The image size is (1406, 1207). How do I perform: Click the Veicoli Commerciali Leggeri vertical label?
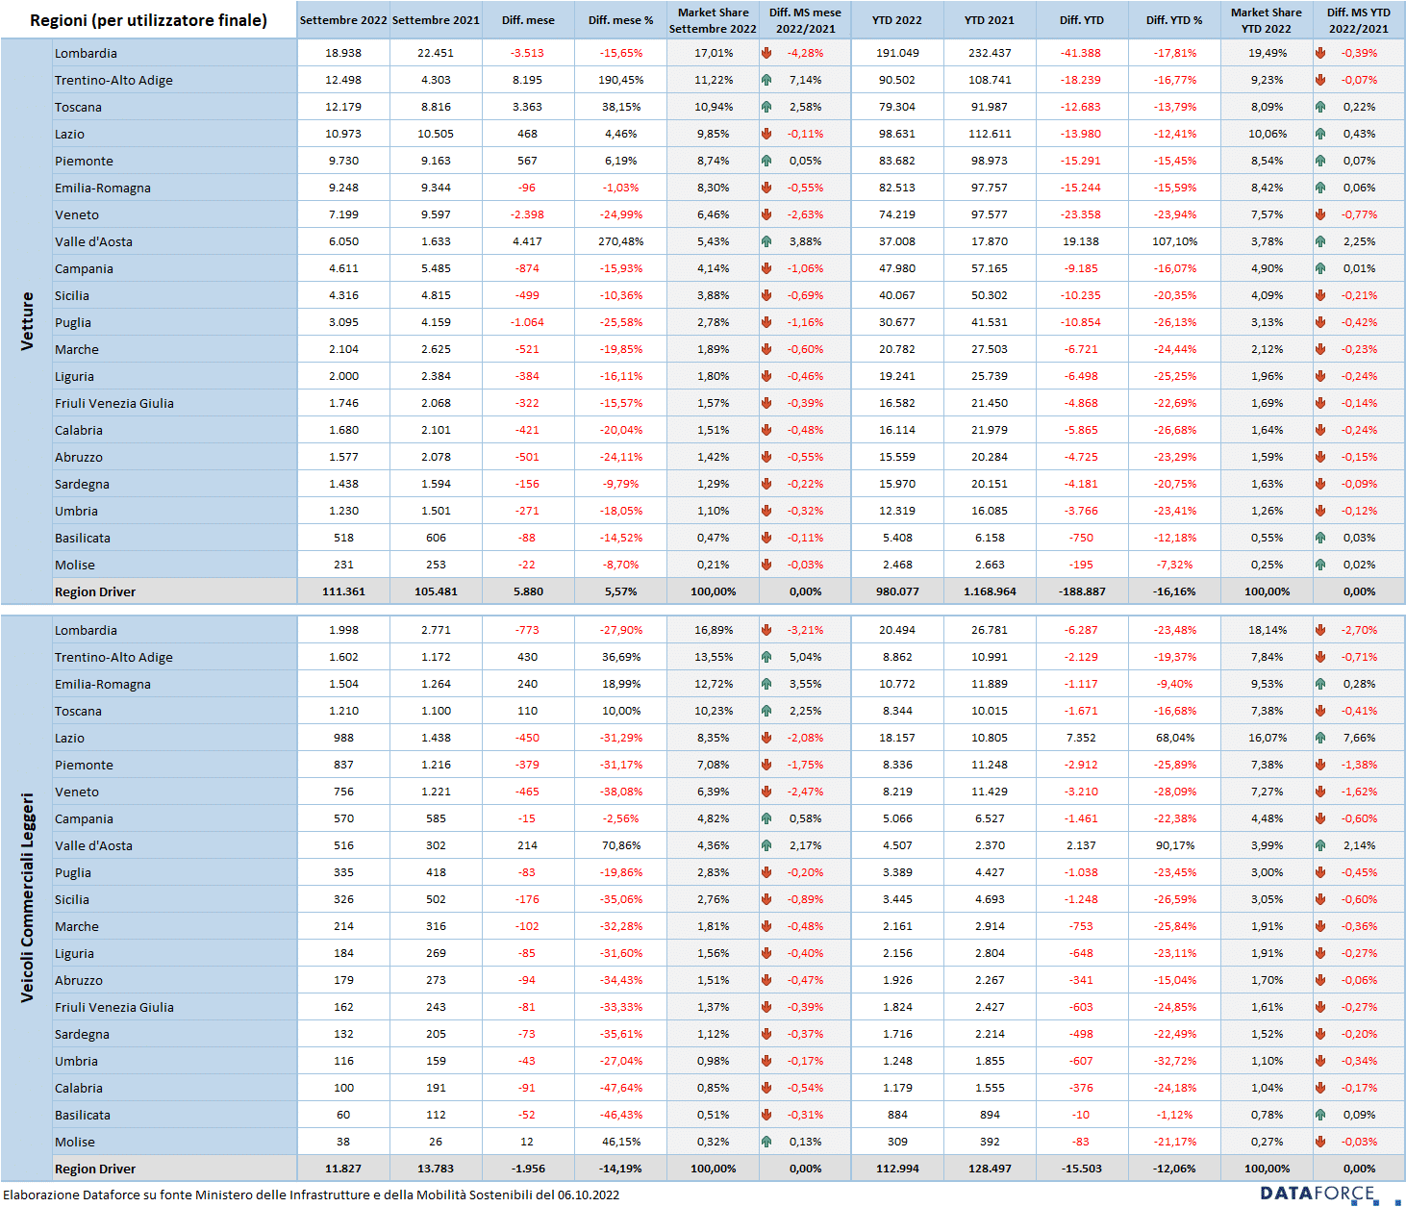(27, 897)
